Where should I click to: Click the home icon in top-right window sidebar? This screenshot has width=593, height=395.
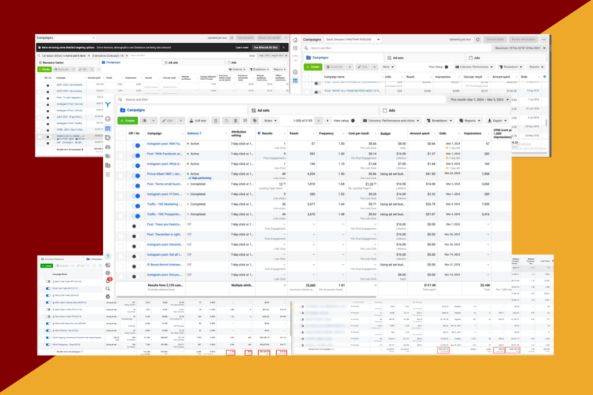pyautogui.click(x=295, y=40)
